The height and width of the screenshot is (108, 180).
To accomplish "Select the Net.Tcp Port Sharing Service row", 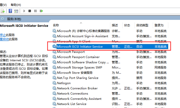I will (77, 78).
